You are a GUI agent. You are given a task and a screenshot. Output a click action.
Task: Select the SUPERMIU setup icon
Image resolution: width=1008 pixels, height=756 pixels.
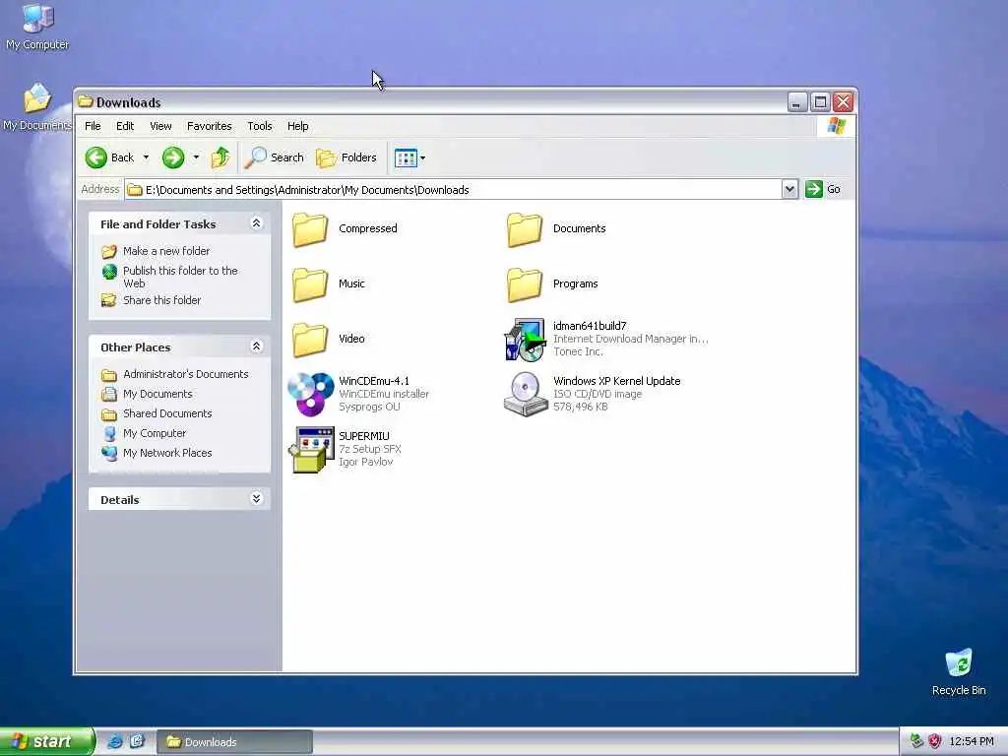tap(310, 450)
